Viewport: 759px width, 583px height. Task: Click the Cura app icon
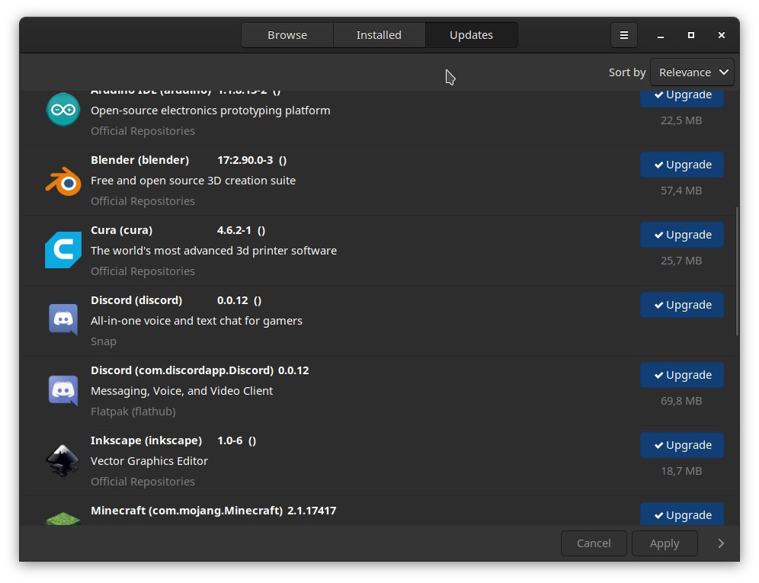(x=63, y=250)
